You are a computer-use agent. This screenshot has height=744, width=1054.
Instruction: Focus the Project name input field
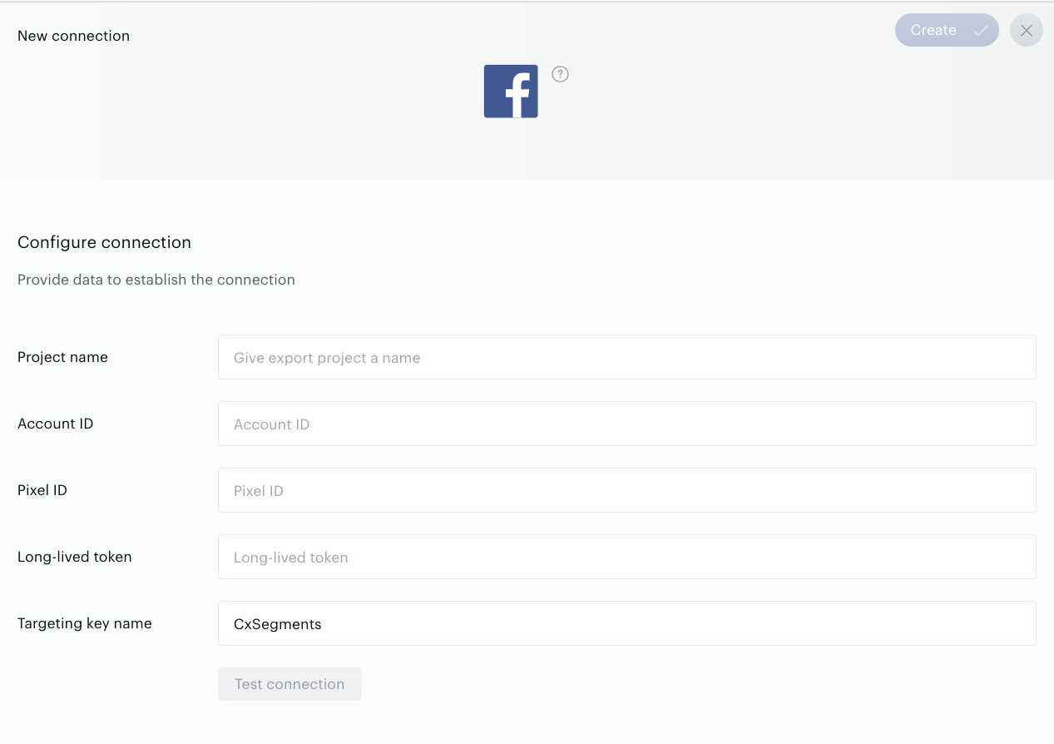pos(627,357)
